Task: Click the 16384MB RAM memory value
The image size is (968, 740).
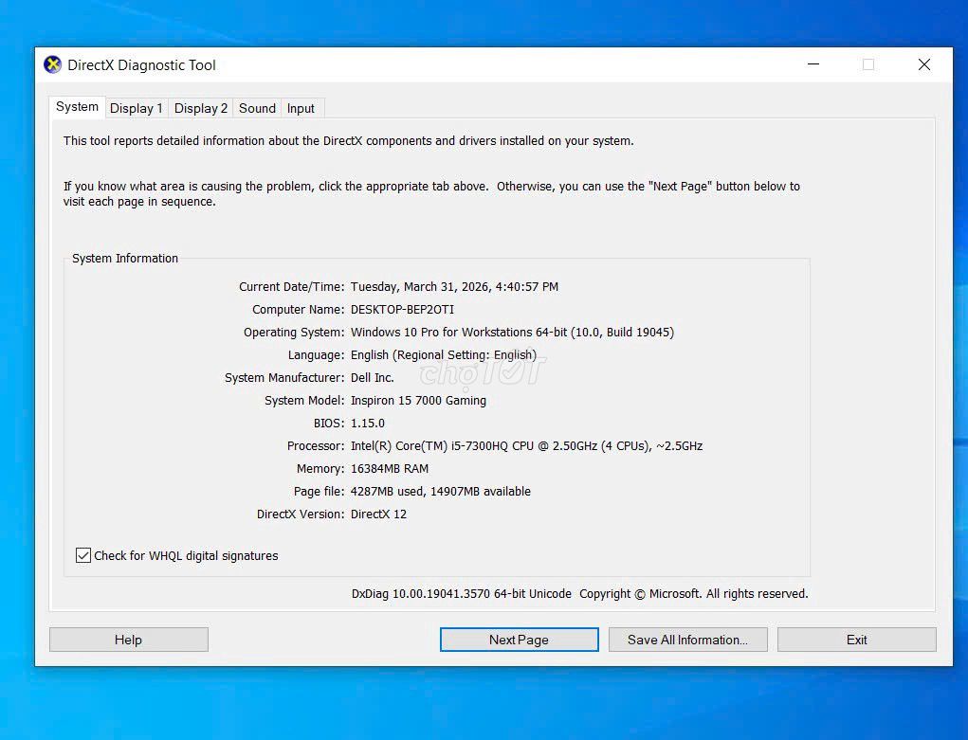Action: click(390, 468)
